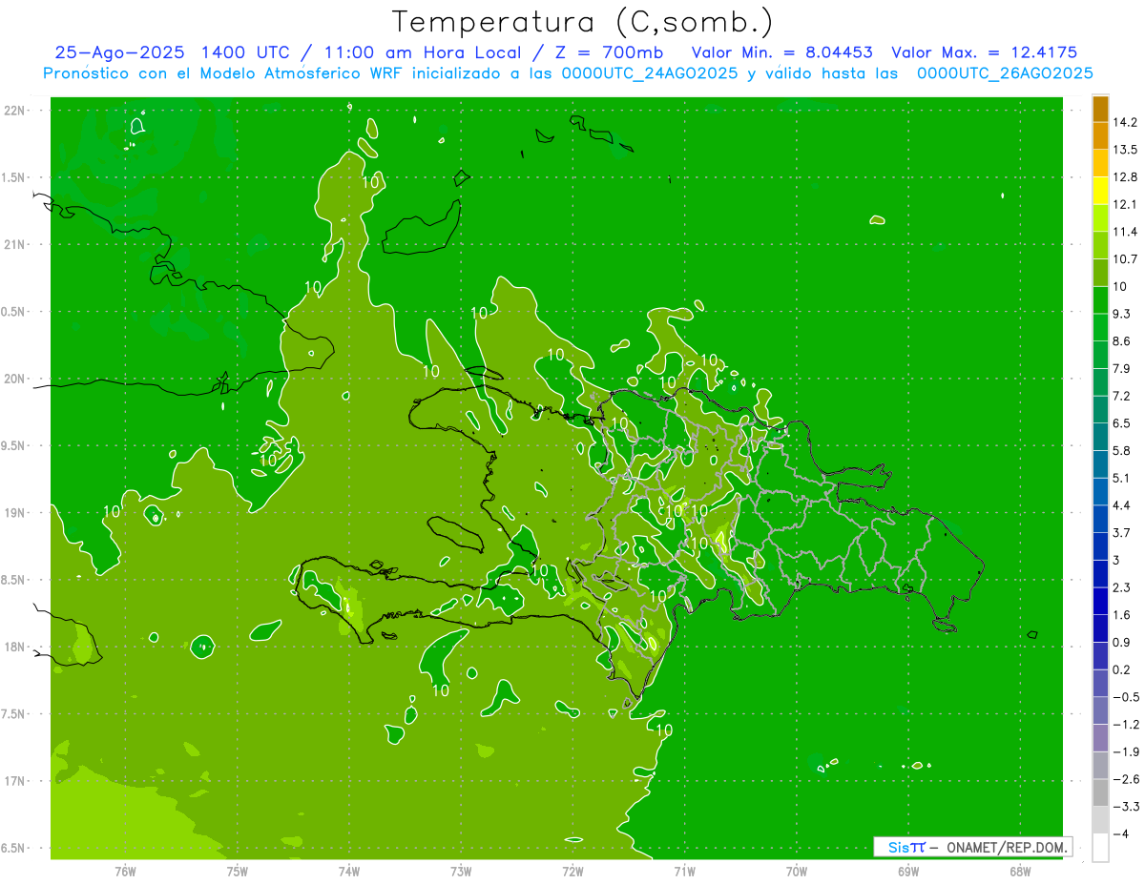Click the '72W' longitude axis label
Viewport: 1145px width, 884px height.
coord(572,871)
